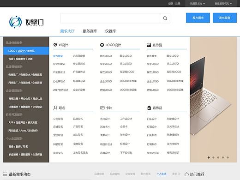Open the 会员卡 link
Screen dimensions: 240x180
point(124,126)
